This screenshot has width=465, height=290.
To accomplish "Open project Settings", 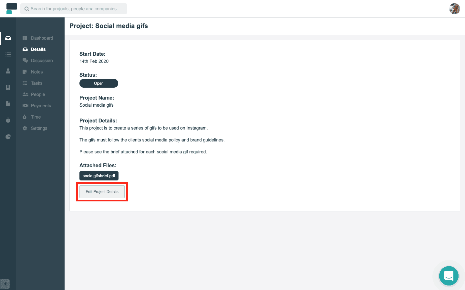I will pyautogui.click(x=35, y=128).
